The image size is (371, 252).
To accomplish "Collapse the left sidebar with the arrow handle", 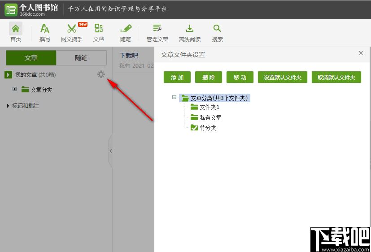I will pyautogui.click(x=110, y=151).
